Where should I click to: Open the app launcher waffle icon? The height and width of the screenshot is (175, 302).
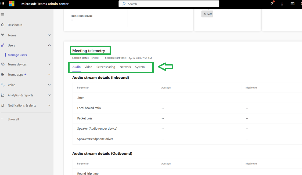pos(2,4)
